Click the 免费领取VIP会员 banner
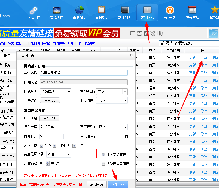Image resolution: width=219 pixels, height=188 pixels. (87, 33)
